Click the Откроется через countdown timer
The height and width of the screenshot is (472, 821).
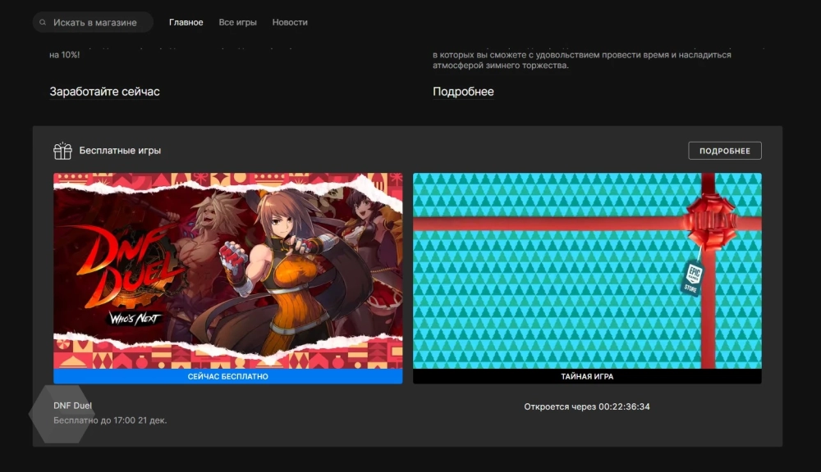586,406
